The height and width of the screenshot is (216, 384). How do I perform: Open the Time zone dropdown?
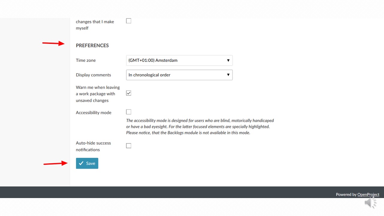[x=179, y=60]
